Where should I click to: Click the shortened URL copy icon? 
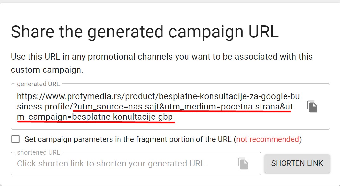(x=243, y=163)
